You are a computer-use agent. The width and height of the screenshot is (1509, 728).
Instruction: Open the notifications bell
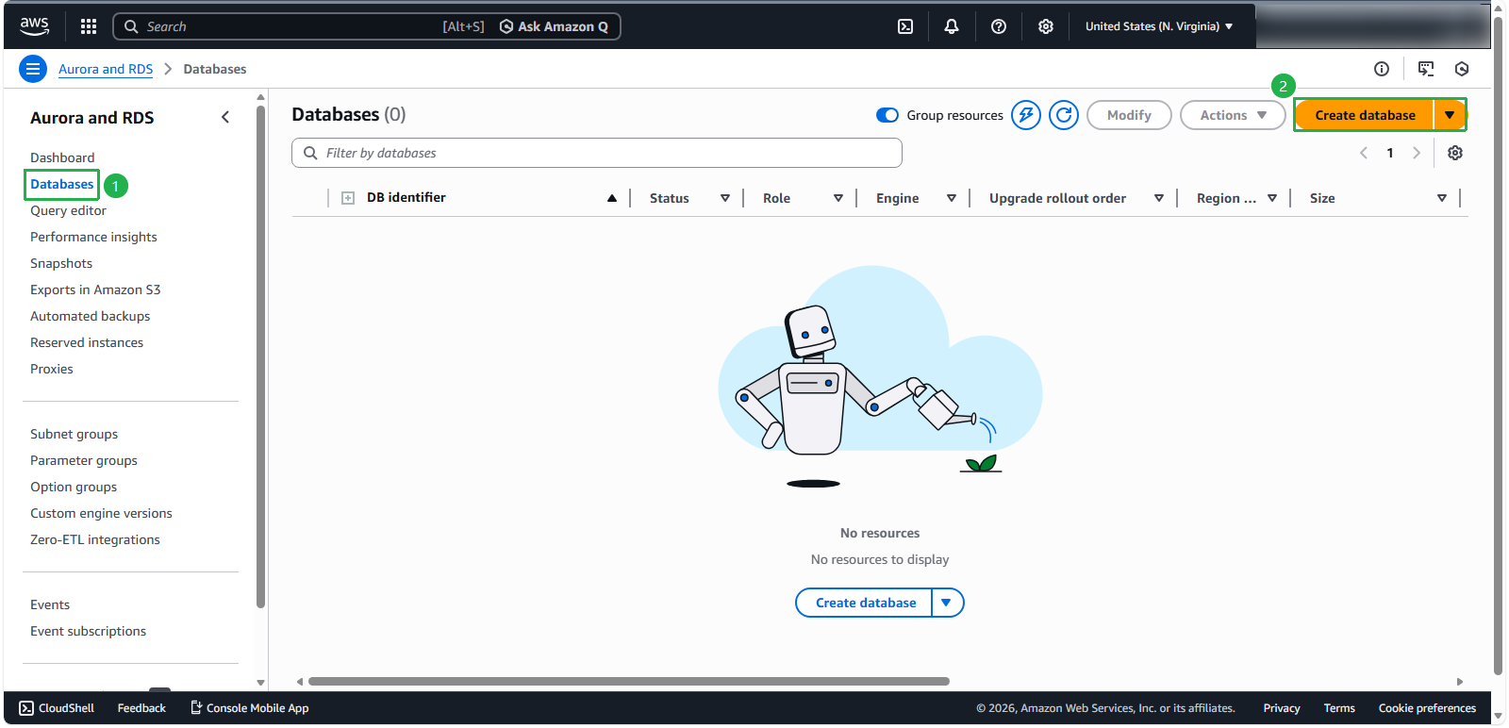952,26
